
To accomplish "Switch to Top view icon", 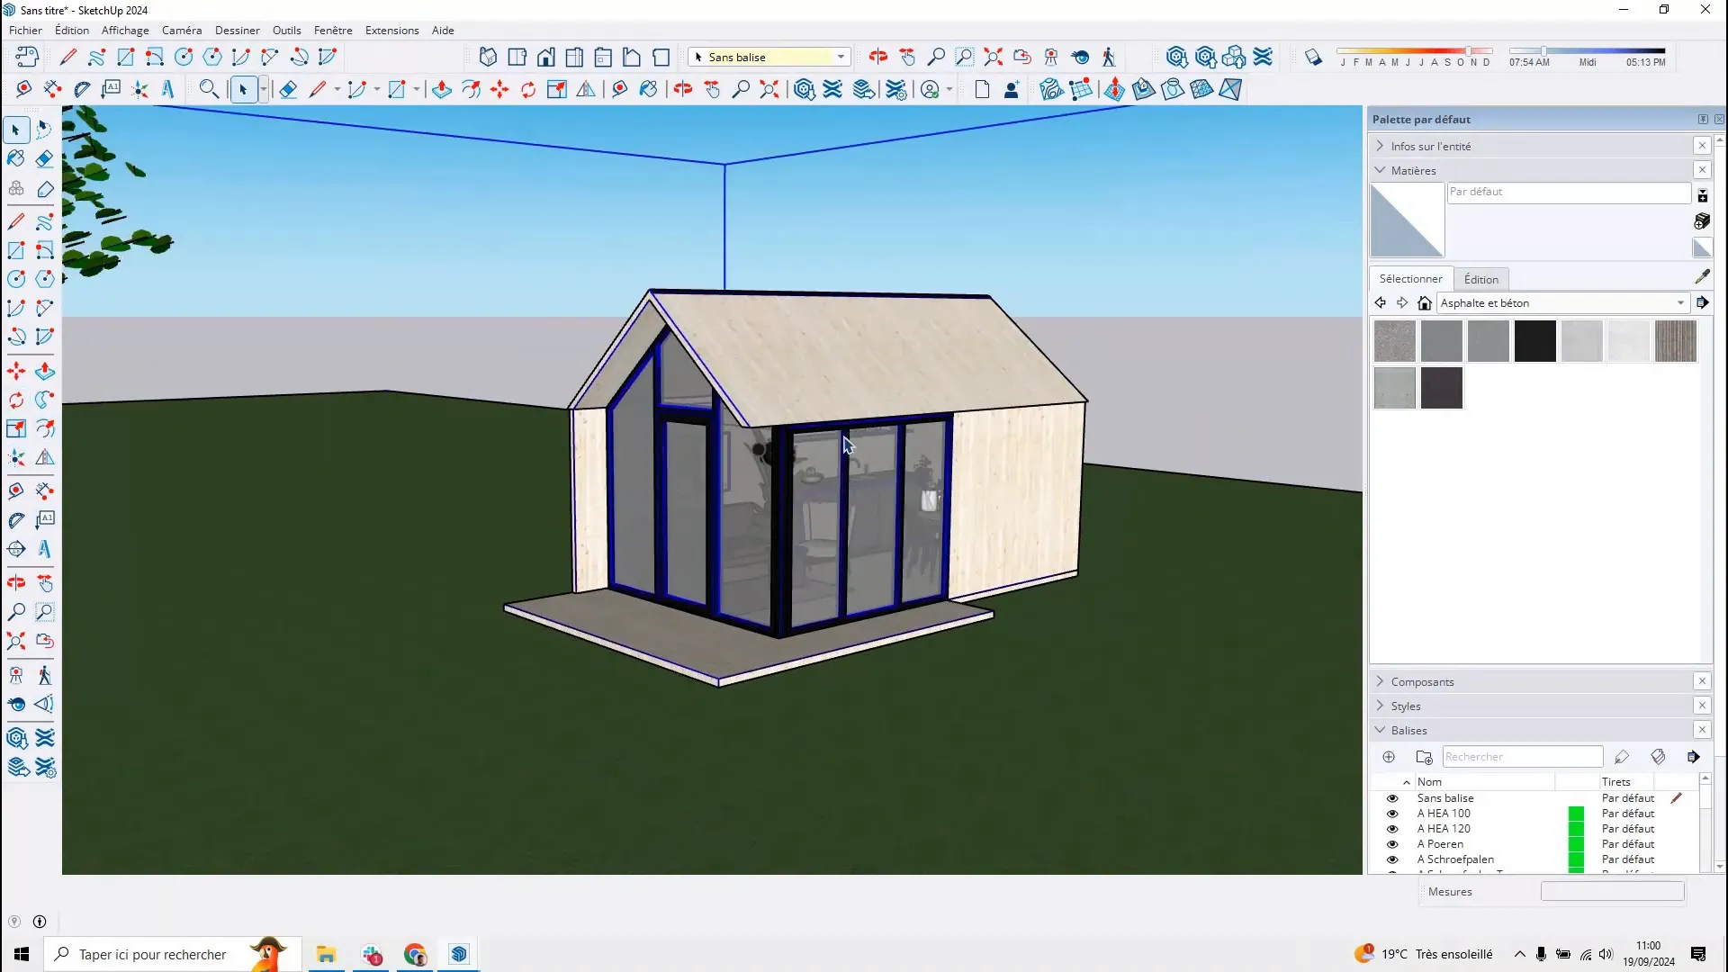I will [x=517, y=57].
